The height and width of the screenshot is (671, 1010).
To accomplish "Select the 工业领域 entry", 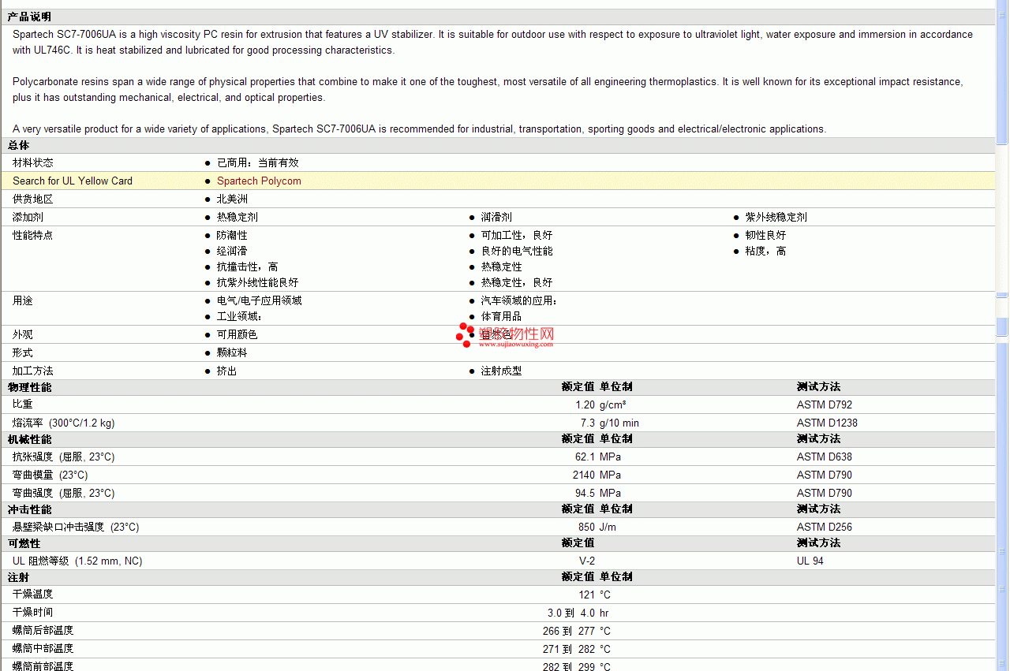I will point(239,316).
